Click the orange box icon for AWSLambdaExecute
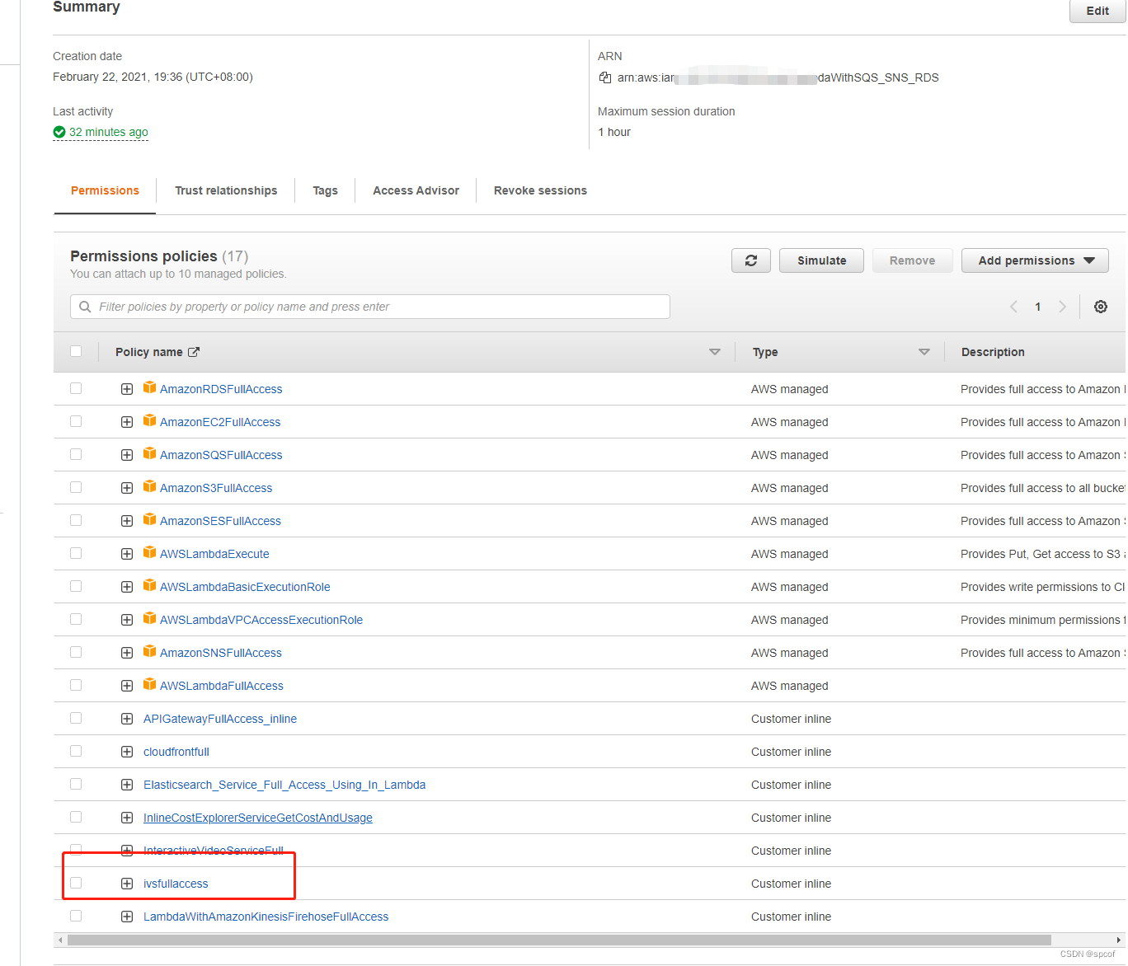Image resolution: width=1128 pixels, height=966 pixels. click(x=150, y=552)
